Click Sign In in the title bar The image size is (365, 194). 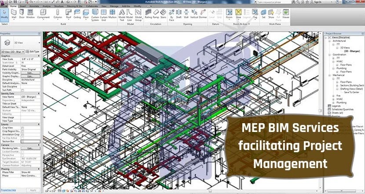click(318, 2)
